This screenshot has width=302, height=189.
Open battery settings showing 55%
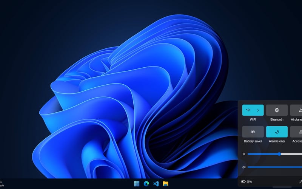click(x=247, y=181)
